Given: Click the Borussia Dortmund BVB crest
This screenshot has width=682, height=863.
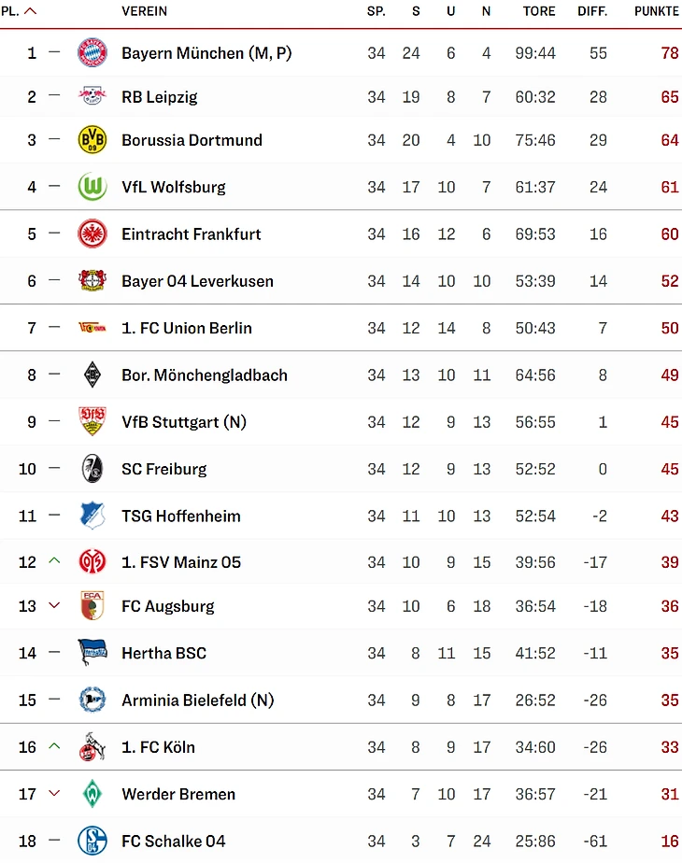Looking at the screenshot, I should (92, 140).
